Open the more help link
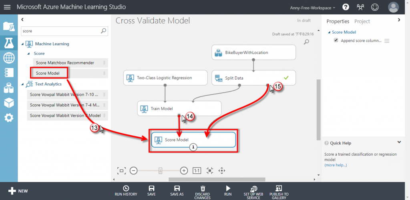410x200 pixels. pos(336,165)
